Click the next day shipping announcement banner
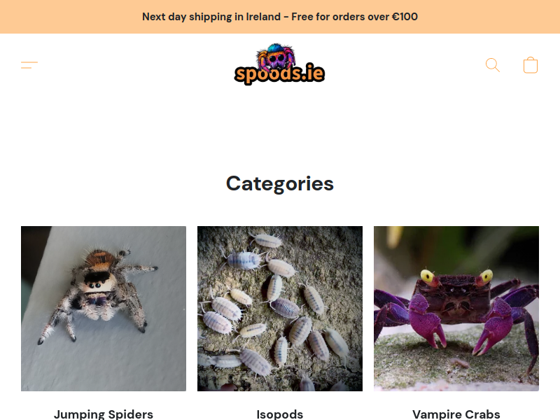 tap(280, 17)
